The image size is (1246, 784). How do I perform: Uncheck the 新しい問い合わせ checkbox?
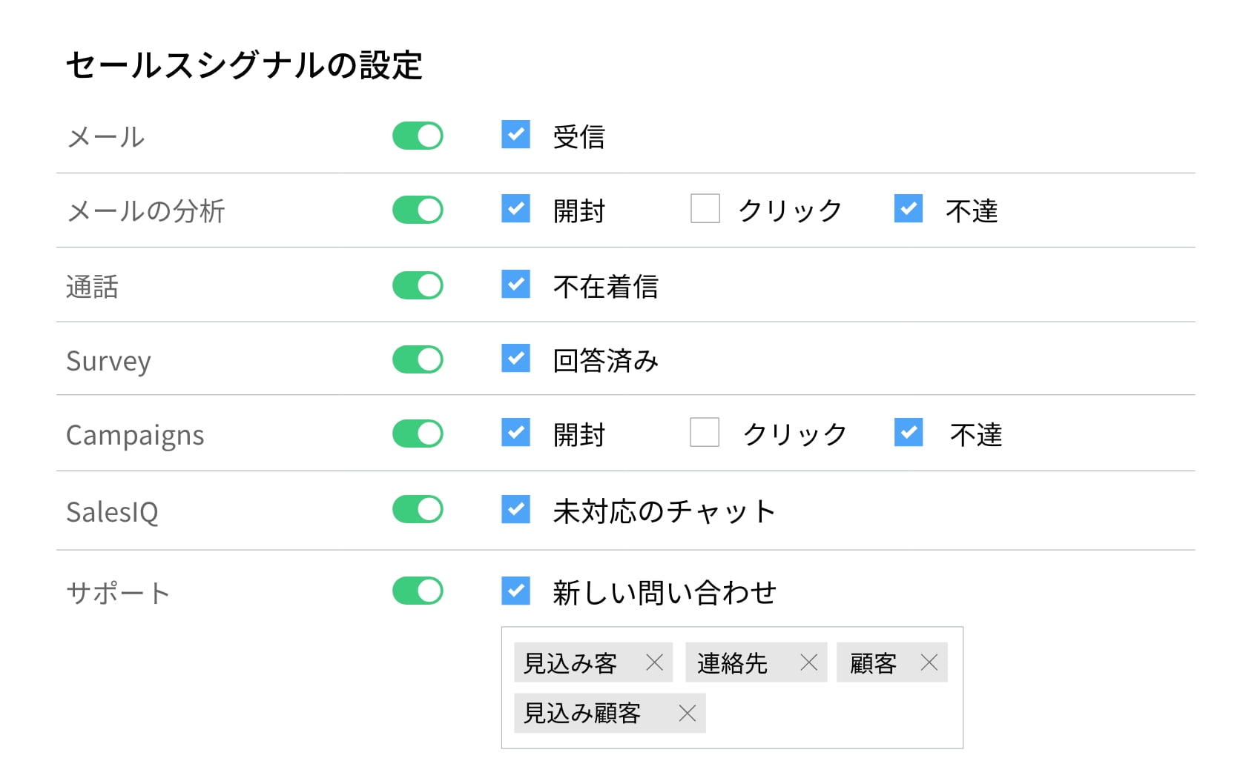click(x=515, y=591)
